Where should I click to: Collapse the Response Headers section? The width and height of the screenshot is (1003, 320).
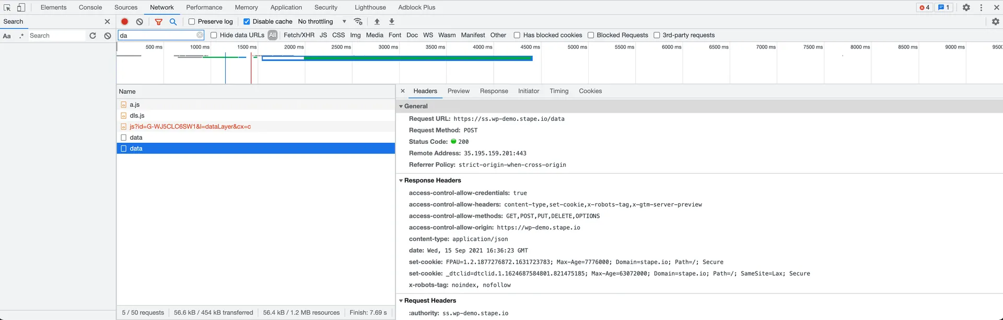point(401,180)
